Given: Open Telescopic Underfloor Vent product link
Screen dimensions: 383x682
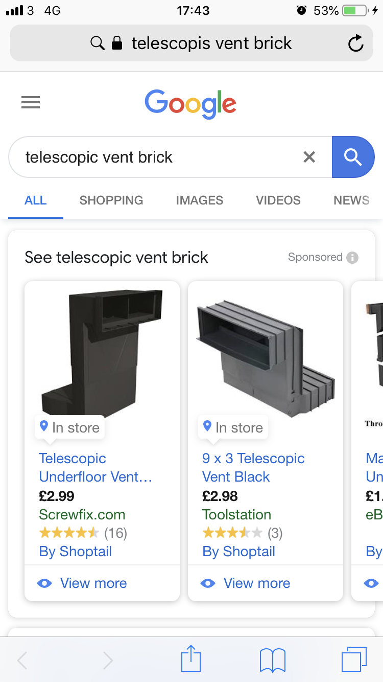Looking at the screenshot, I should [x=95, y=467].
